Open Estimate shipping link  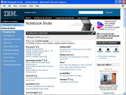pos(11,50)
